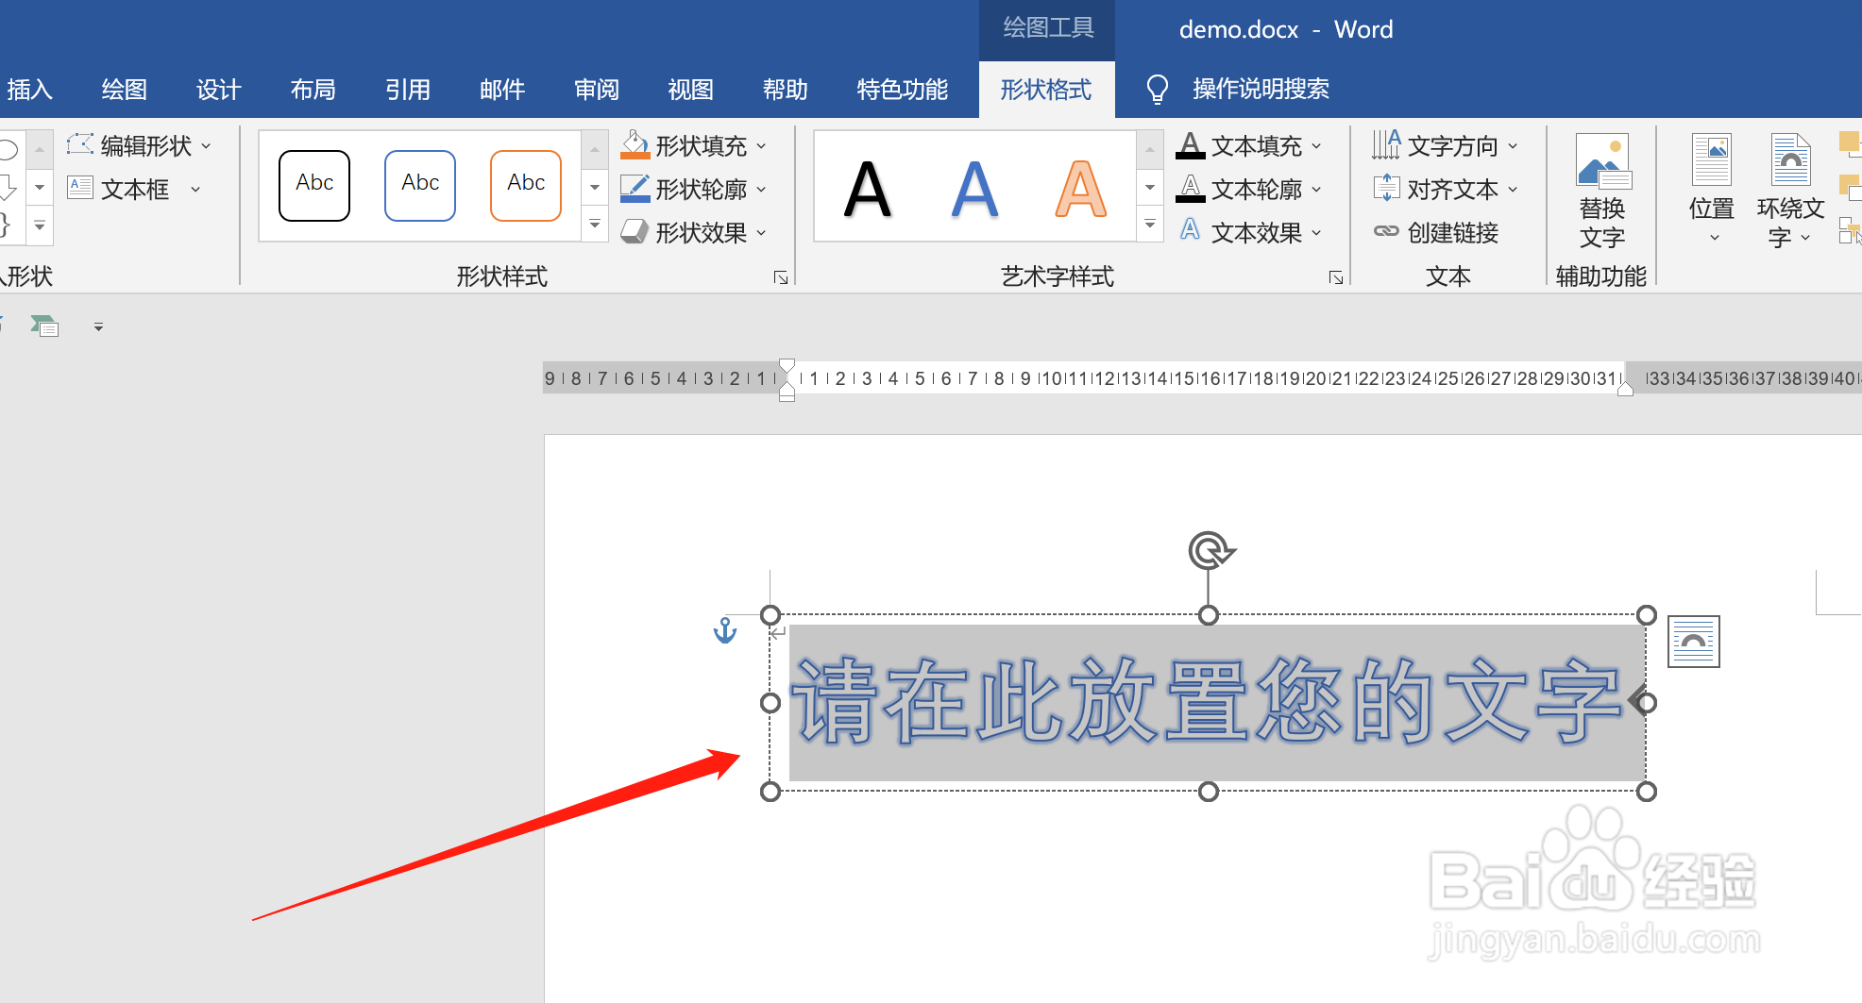Click the 文字方向 text direction icon

[x=1386, y=144]
